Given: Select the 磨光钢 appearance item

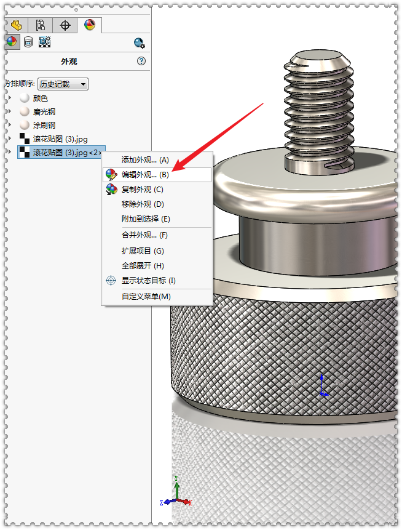Looking at the screenshot, I should [44, 111].
